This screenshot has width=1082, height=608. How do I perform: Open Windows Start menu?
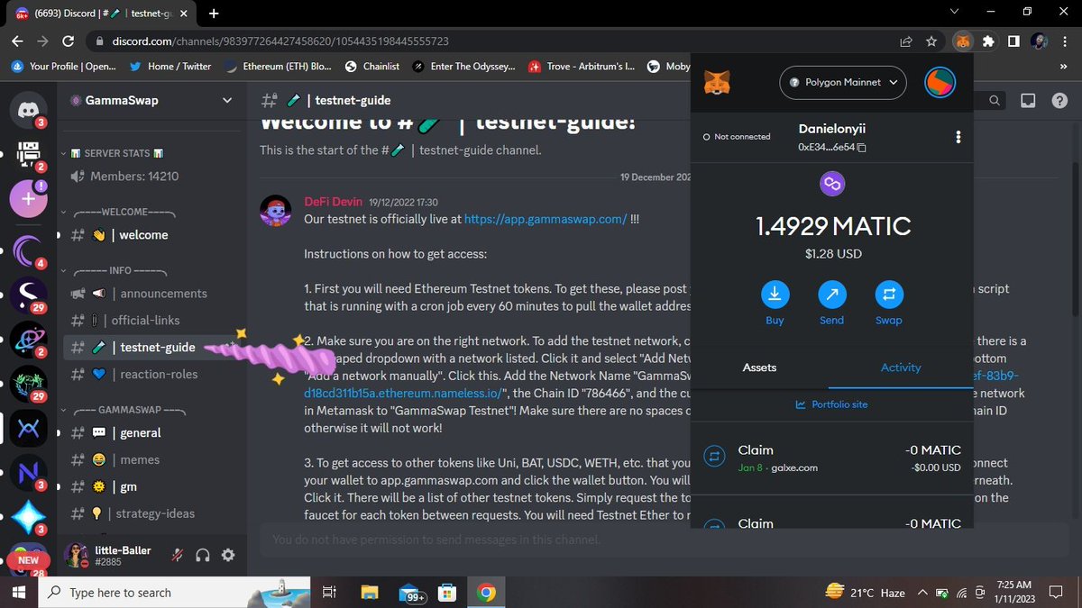(19, 592)
